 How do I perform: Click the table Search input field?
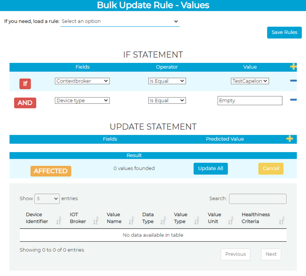click(258, 199)
